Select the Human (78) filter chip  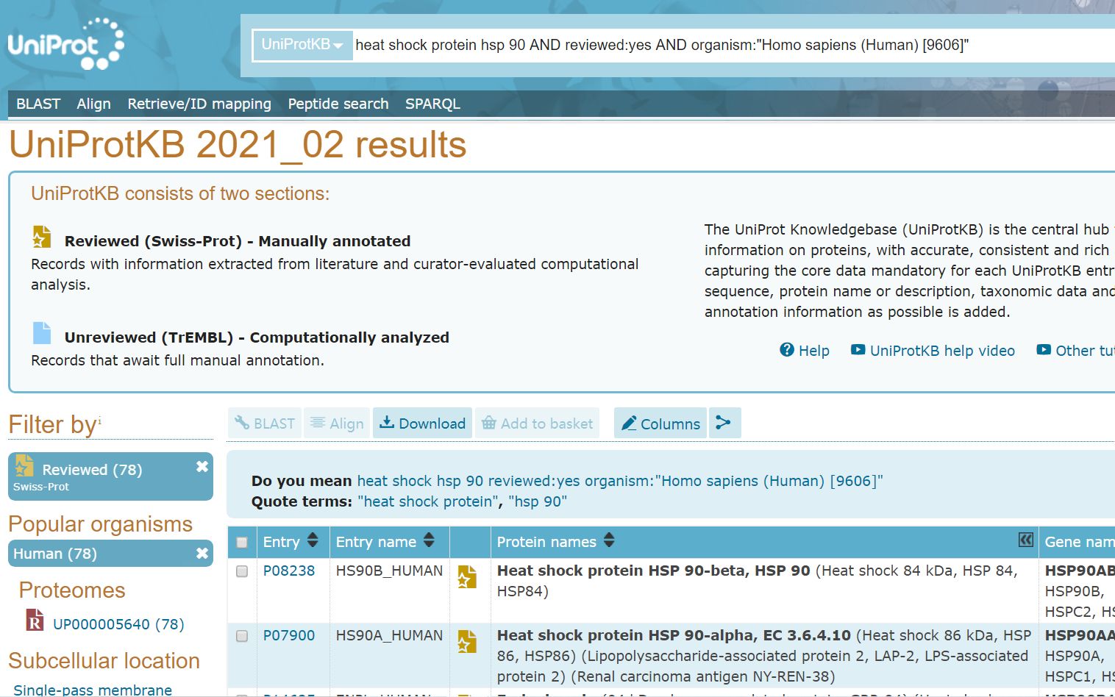tap(110, 554)
